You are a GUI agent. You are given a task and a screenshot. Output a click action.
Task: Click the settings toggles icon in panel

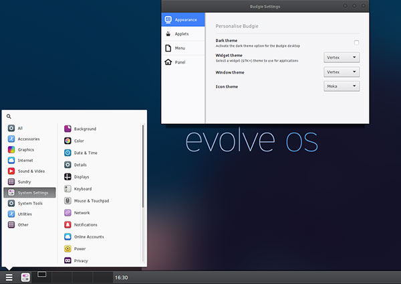(25, 277)
